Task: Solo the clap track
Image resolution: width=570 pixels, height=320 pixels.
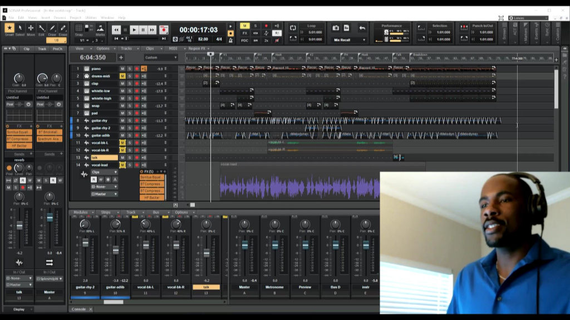Action: 129,83
